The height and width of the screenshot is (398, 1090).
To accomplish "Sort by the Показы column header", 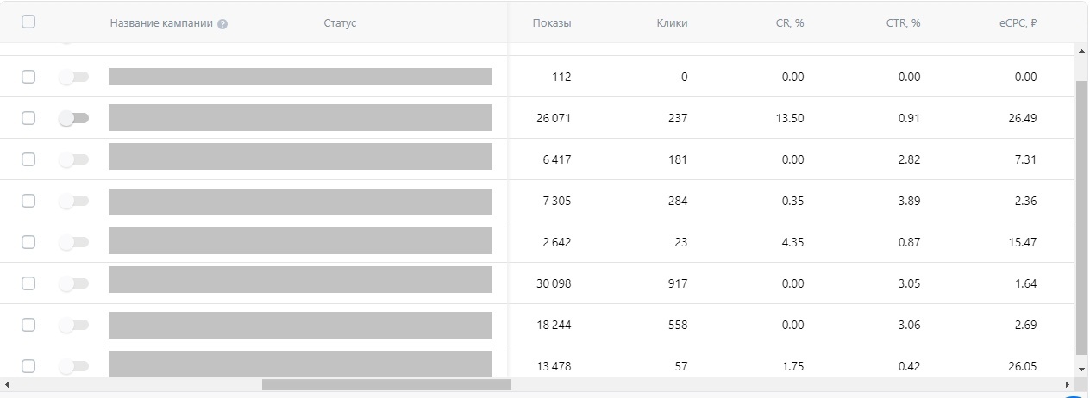I will [x=552, y=23].
